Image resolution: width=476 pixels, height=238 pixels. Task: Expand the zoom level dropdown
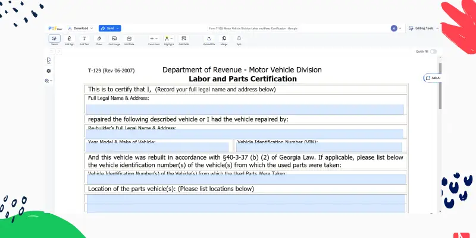(51, 81)
